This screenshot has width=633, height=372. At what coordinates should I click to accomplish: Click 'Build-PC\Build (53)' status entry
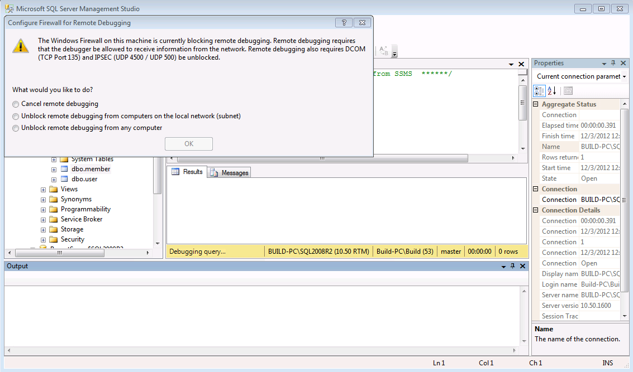405,252
